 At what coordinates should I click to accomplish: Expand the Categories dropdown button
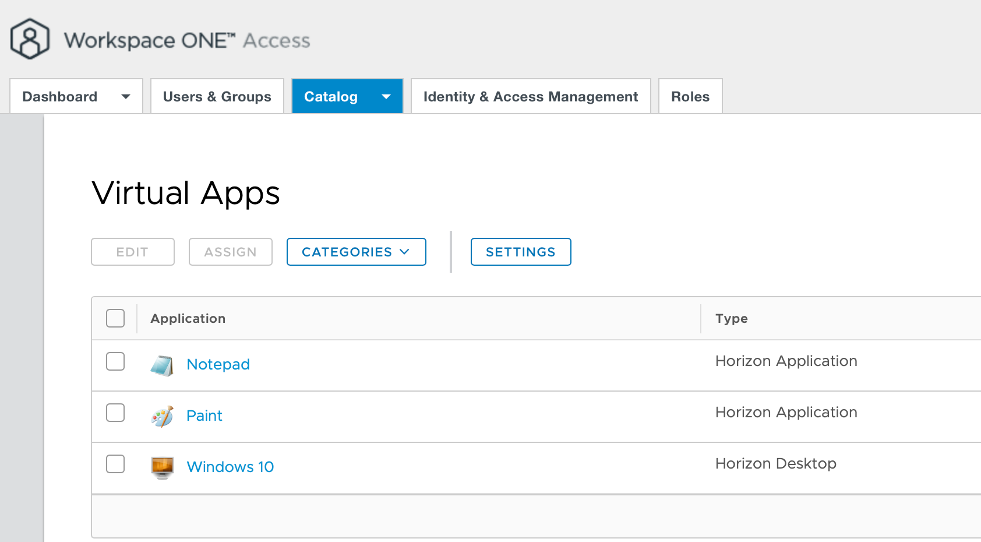tap(356, 252)
